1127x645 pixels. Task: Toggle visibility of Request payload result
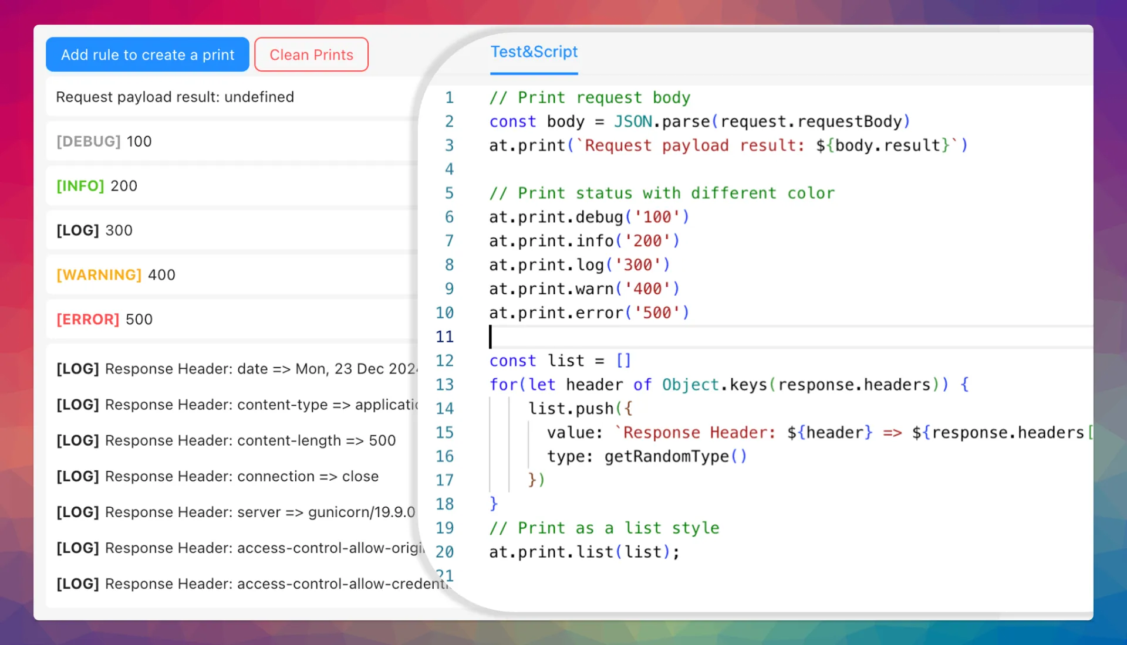point(174,97)
